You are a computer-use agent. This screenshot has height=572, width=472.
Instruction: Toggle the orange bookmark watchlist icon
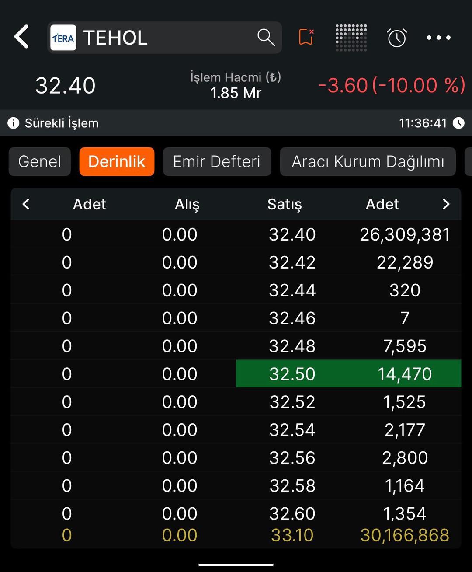306,38
